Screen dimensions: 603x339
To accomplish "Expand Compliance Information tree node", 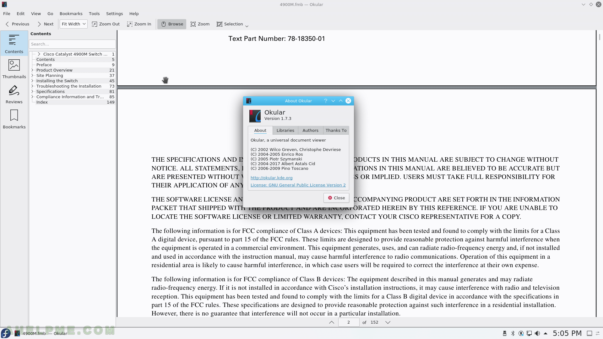I will [32, 97].
